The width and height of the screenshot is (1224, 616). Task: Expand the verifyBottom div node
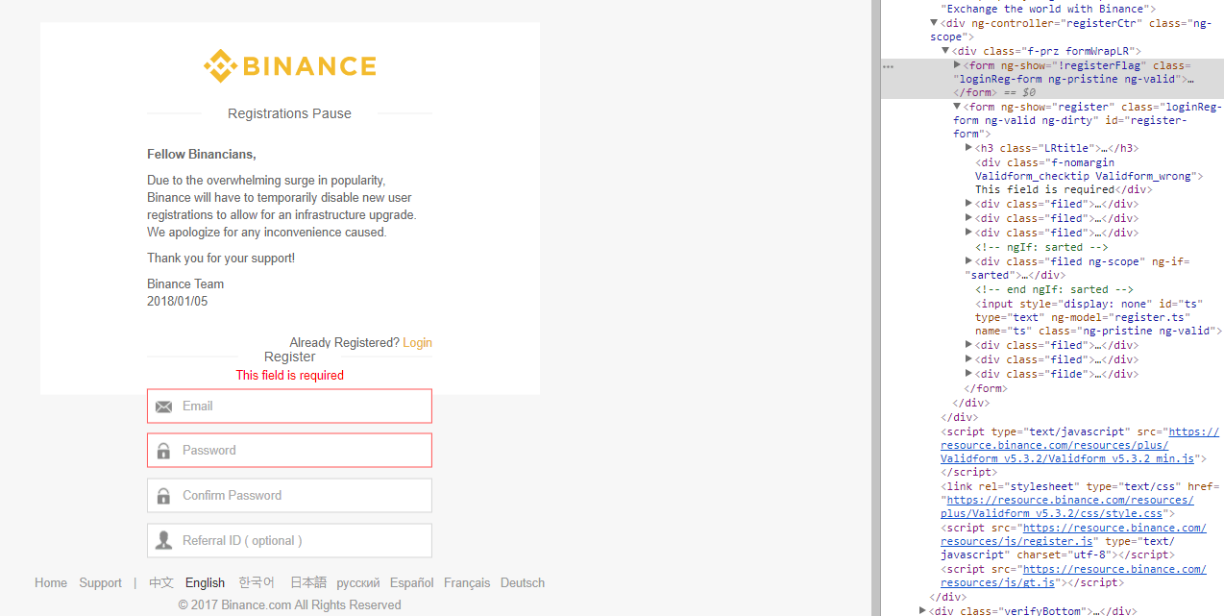[922, 610]
